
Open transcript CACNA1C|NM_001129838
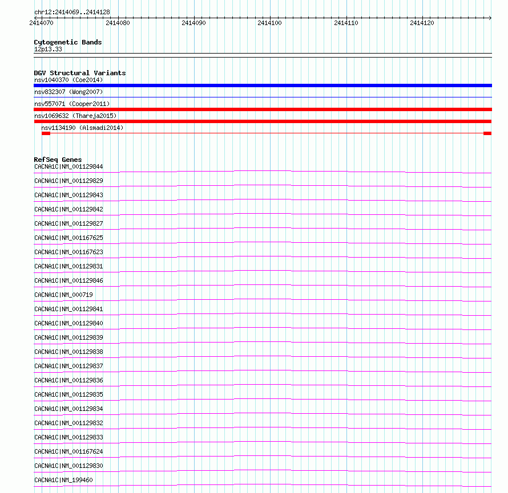pos(68,352)
